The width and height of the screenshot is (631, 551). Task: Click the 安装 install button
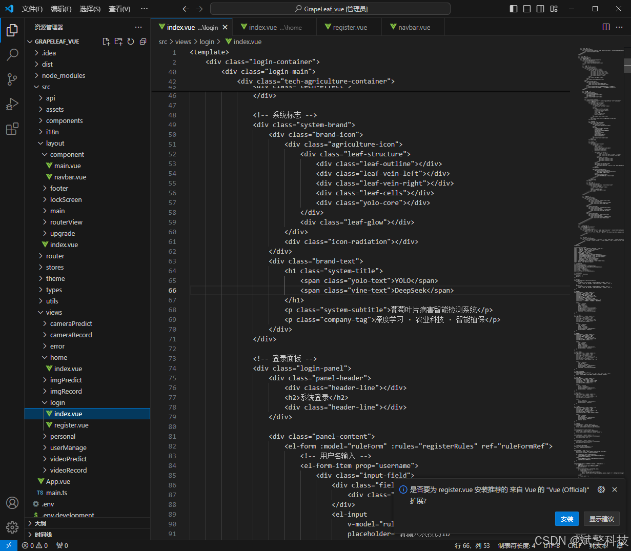567,519
